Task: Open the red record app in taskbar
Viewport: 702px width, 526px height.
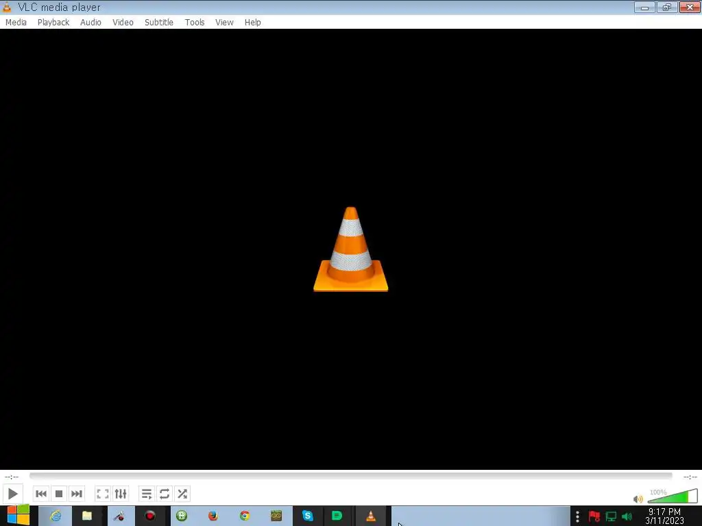Action: (x=150, y=516)
